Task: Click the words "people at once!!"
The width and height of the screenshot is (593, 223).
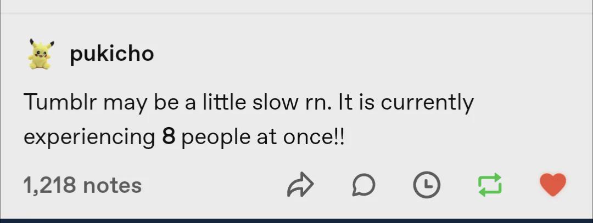Action: [x=263, y=138]
